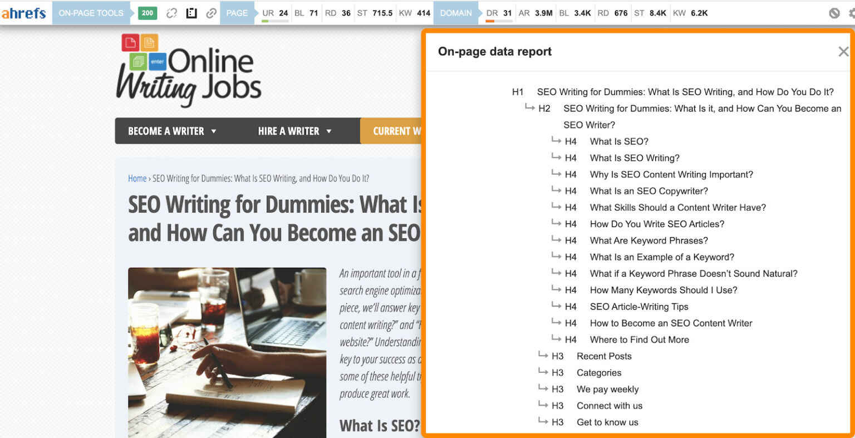Image resolution: width=855 pixels, height=438 pixels.
Task: Open the broken links checker icon
Action: (x=171, y=12)
